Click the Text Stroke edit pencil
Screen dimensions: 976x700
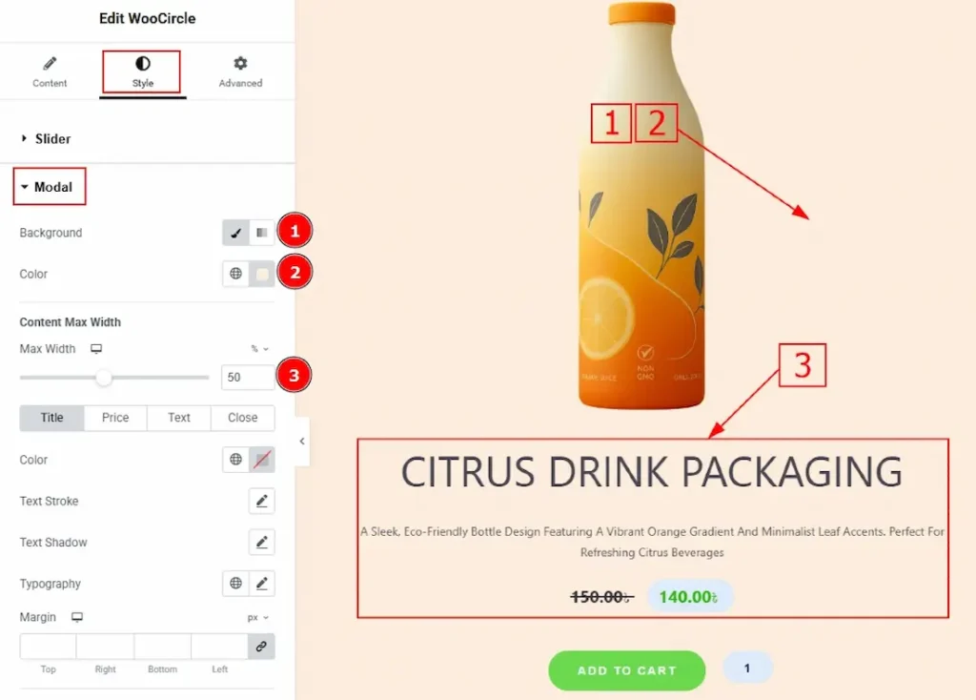pyautogui.click(x=261, y=501)
